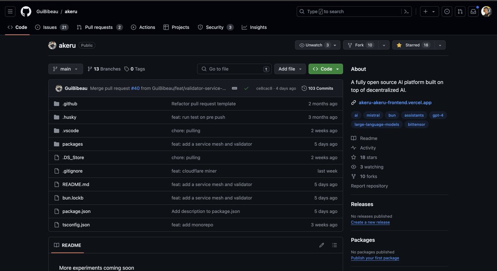Image resolution: width=497 pixels, height=271 pixels.
Task: Open commit hash ce8cac8
Action: pos(264,88)
